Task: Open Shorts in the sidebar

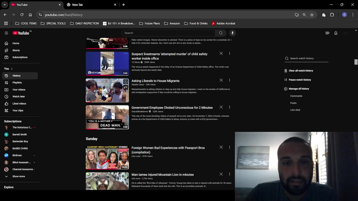Action: (20, 50)
